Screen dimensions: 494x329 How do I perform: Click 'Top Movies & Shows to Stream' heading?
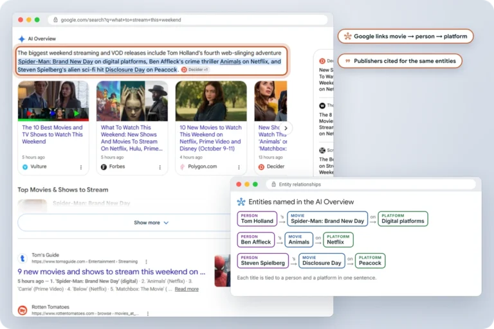(63, 190)
